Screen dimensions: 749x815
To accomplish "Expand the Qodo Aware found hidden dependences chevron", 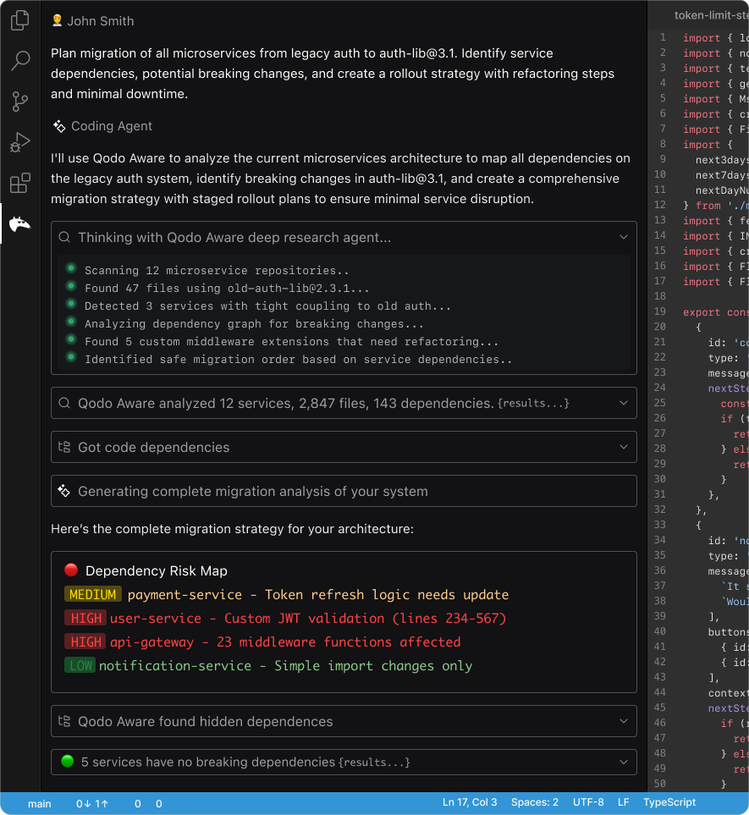I will coord(624,721).
